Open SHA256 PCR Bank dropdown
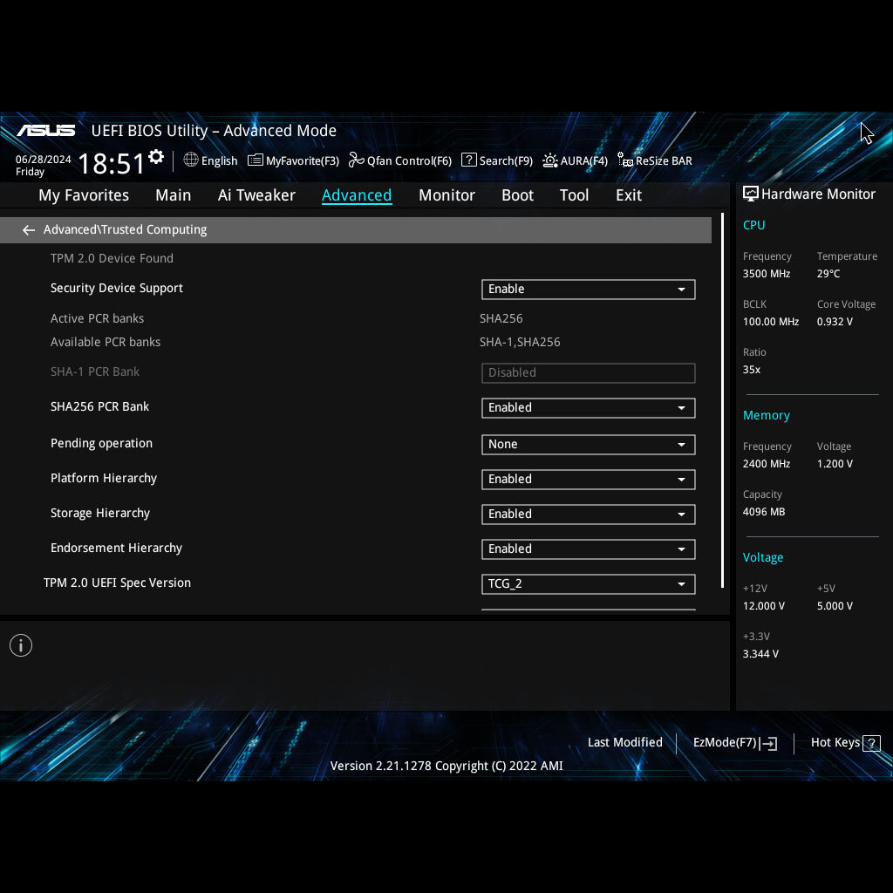The image size is (893, 893). (589, 408)
